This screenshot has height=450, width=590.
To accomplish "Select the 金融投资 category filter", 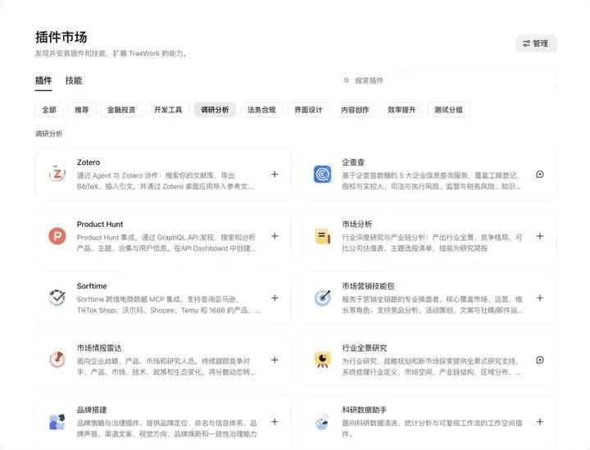I will tap(121, 110).
